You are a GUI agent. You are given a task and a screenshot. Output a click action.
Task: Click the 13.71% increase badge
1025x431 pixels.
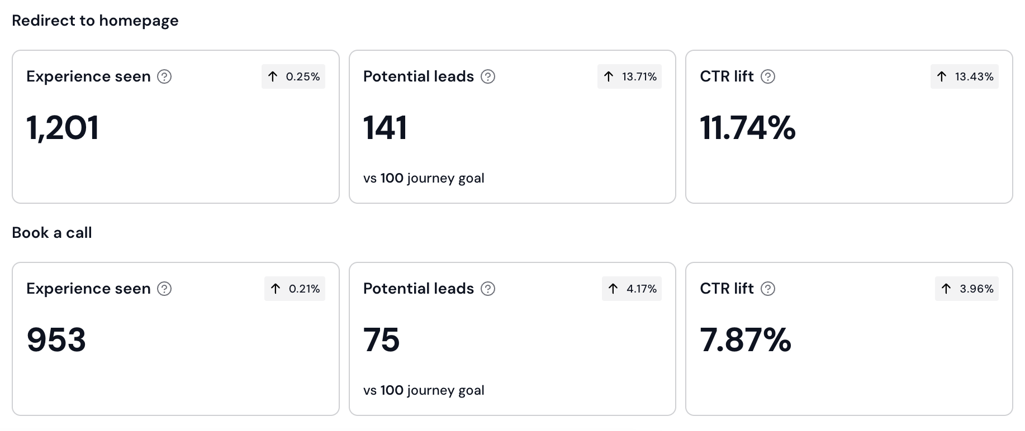coord(629,76)
